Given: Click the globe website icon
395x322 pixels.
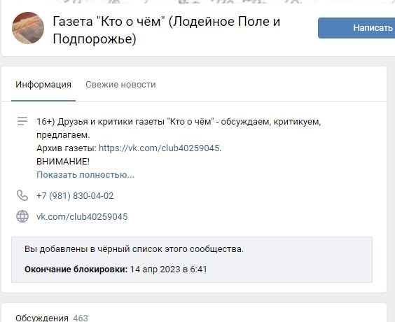Looking at the screenshot, I should [x=22, y=216].
